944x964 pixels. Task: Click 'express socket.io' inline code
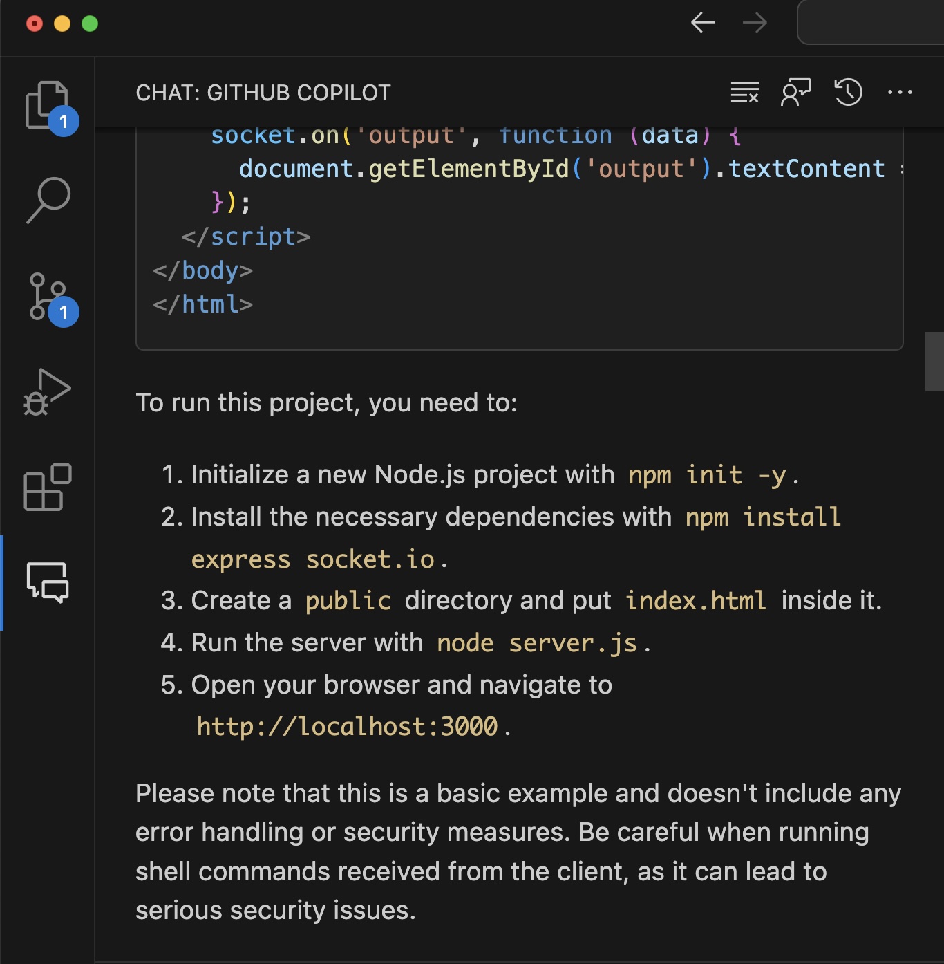[x=313, y=559]
